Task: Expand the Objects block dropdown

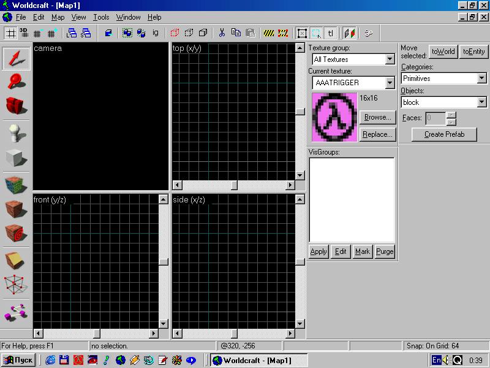Action: click(x=481, y=102)
